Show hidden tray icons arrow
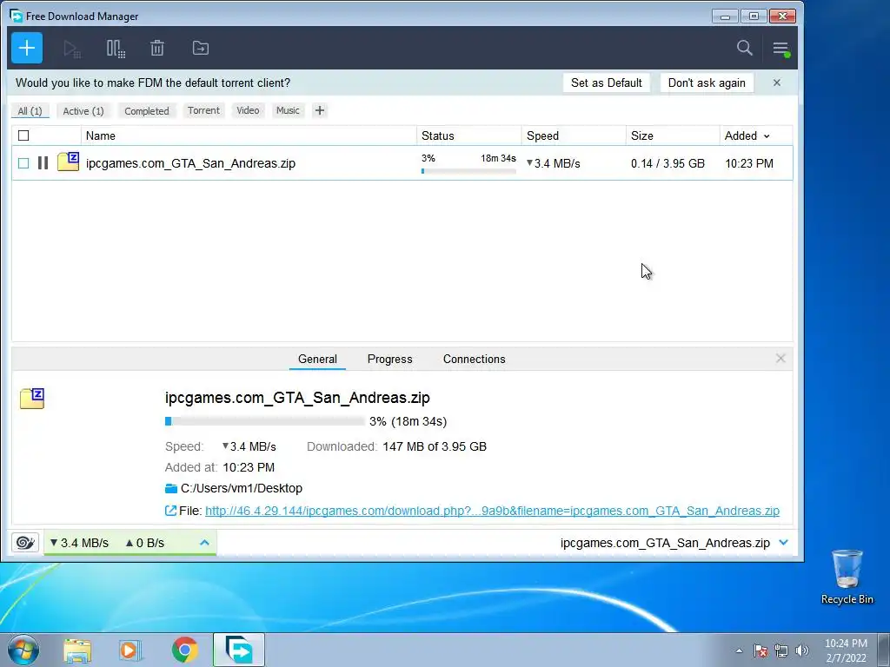Image resolution: width=890 pixels, height=667 pixels. [x=739, y=650]
